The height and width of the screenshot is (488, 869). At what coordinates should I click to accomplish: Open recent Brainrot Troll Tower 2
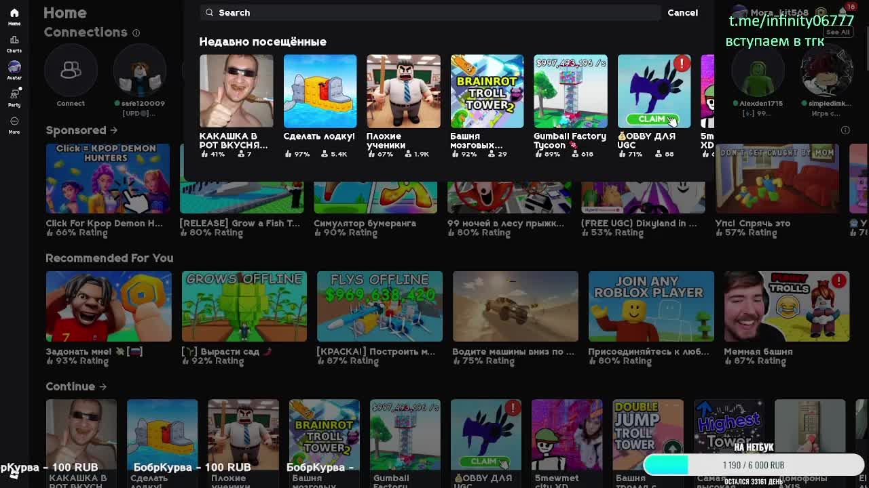click(487, 91)
